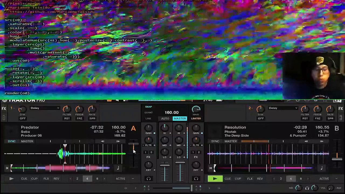The image size is (345, 194).
Task: Select loop size 8 on deck B
Action: click(x=301, y=179)
